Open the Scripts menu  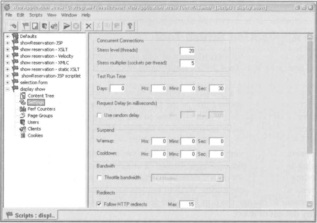(x=36, y=15)
